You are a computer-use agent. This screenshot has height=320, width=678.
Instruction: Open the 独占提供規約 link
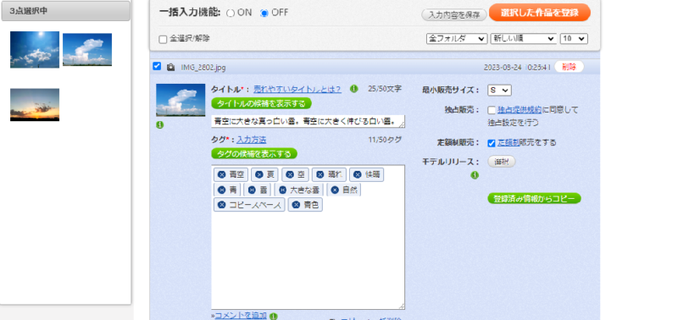coord(520,110)
